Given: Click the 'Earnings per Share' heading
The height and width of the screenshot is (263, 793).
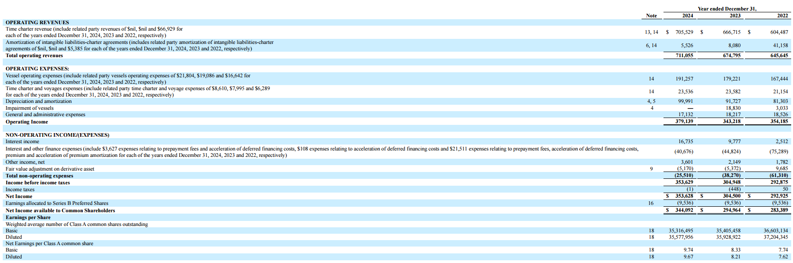Looking at the screenshot, I should click(28, 218).
